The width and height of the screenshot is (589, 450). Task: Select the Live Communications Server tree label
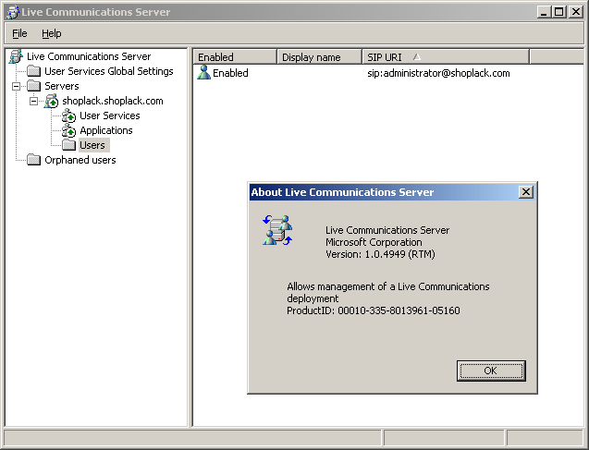click(x=89, y=56)
